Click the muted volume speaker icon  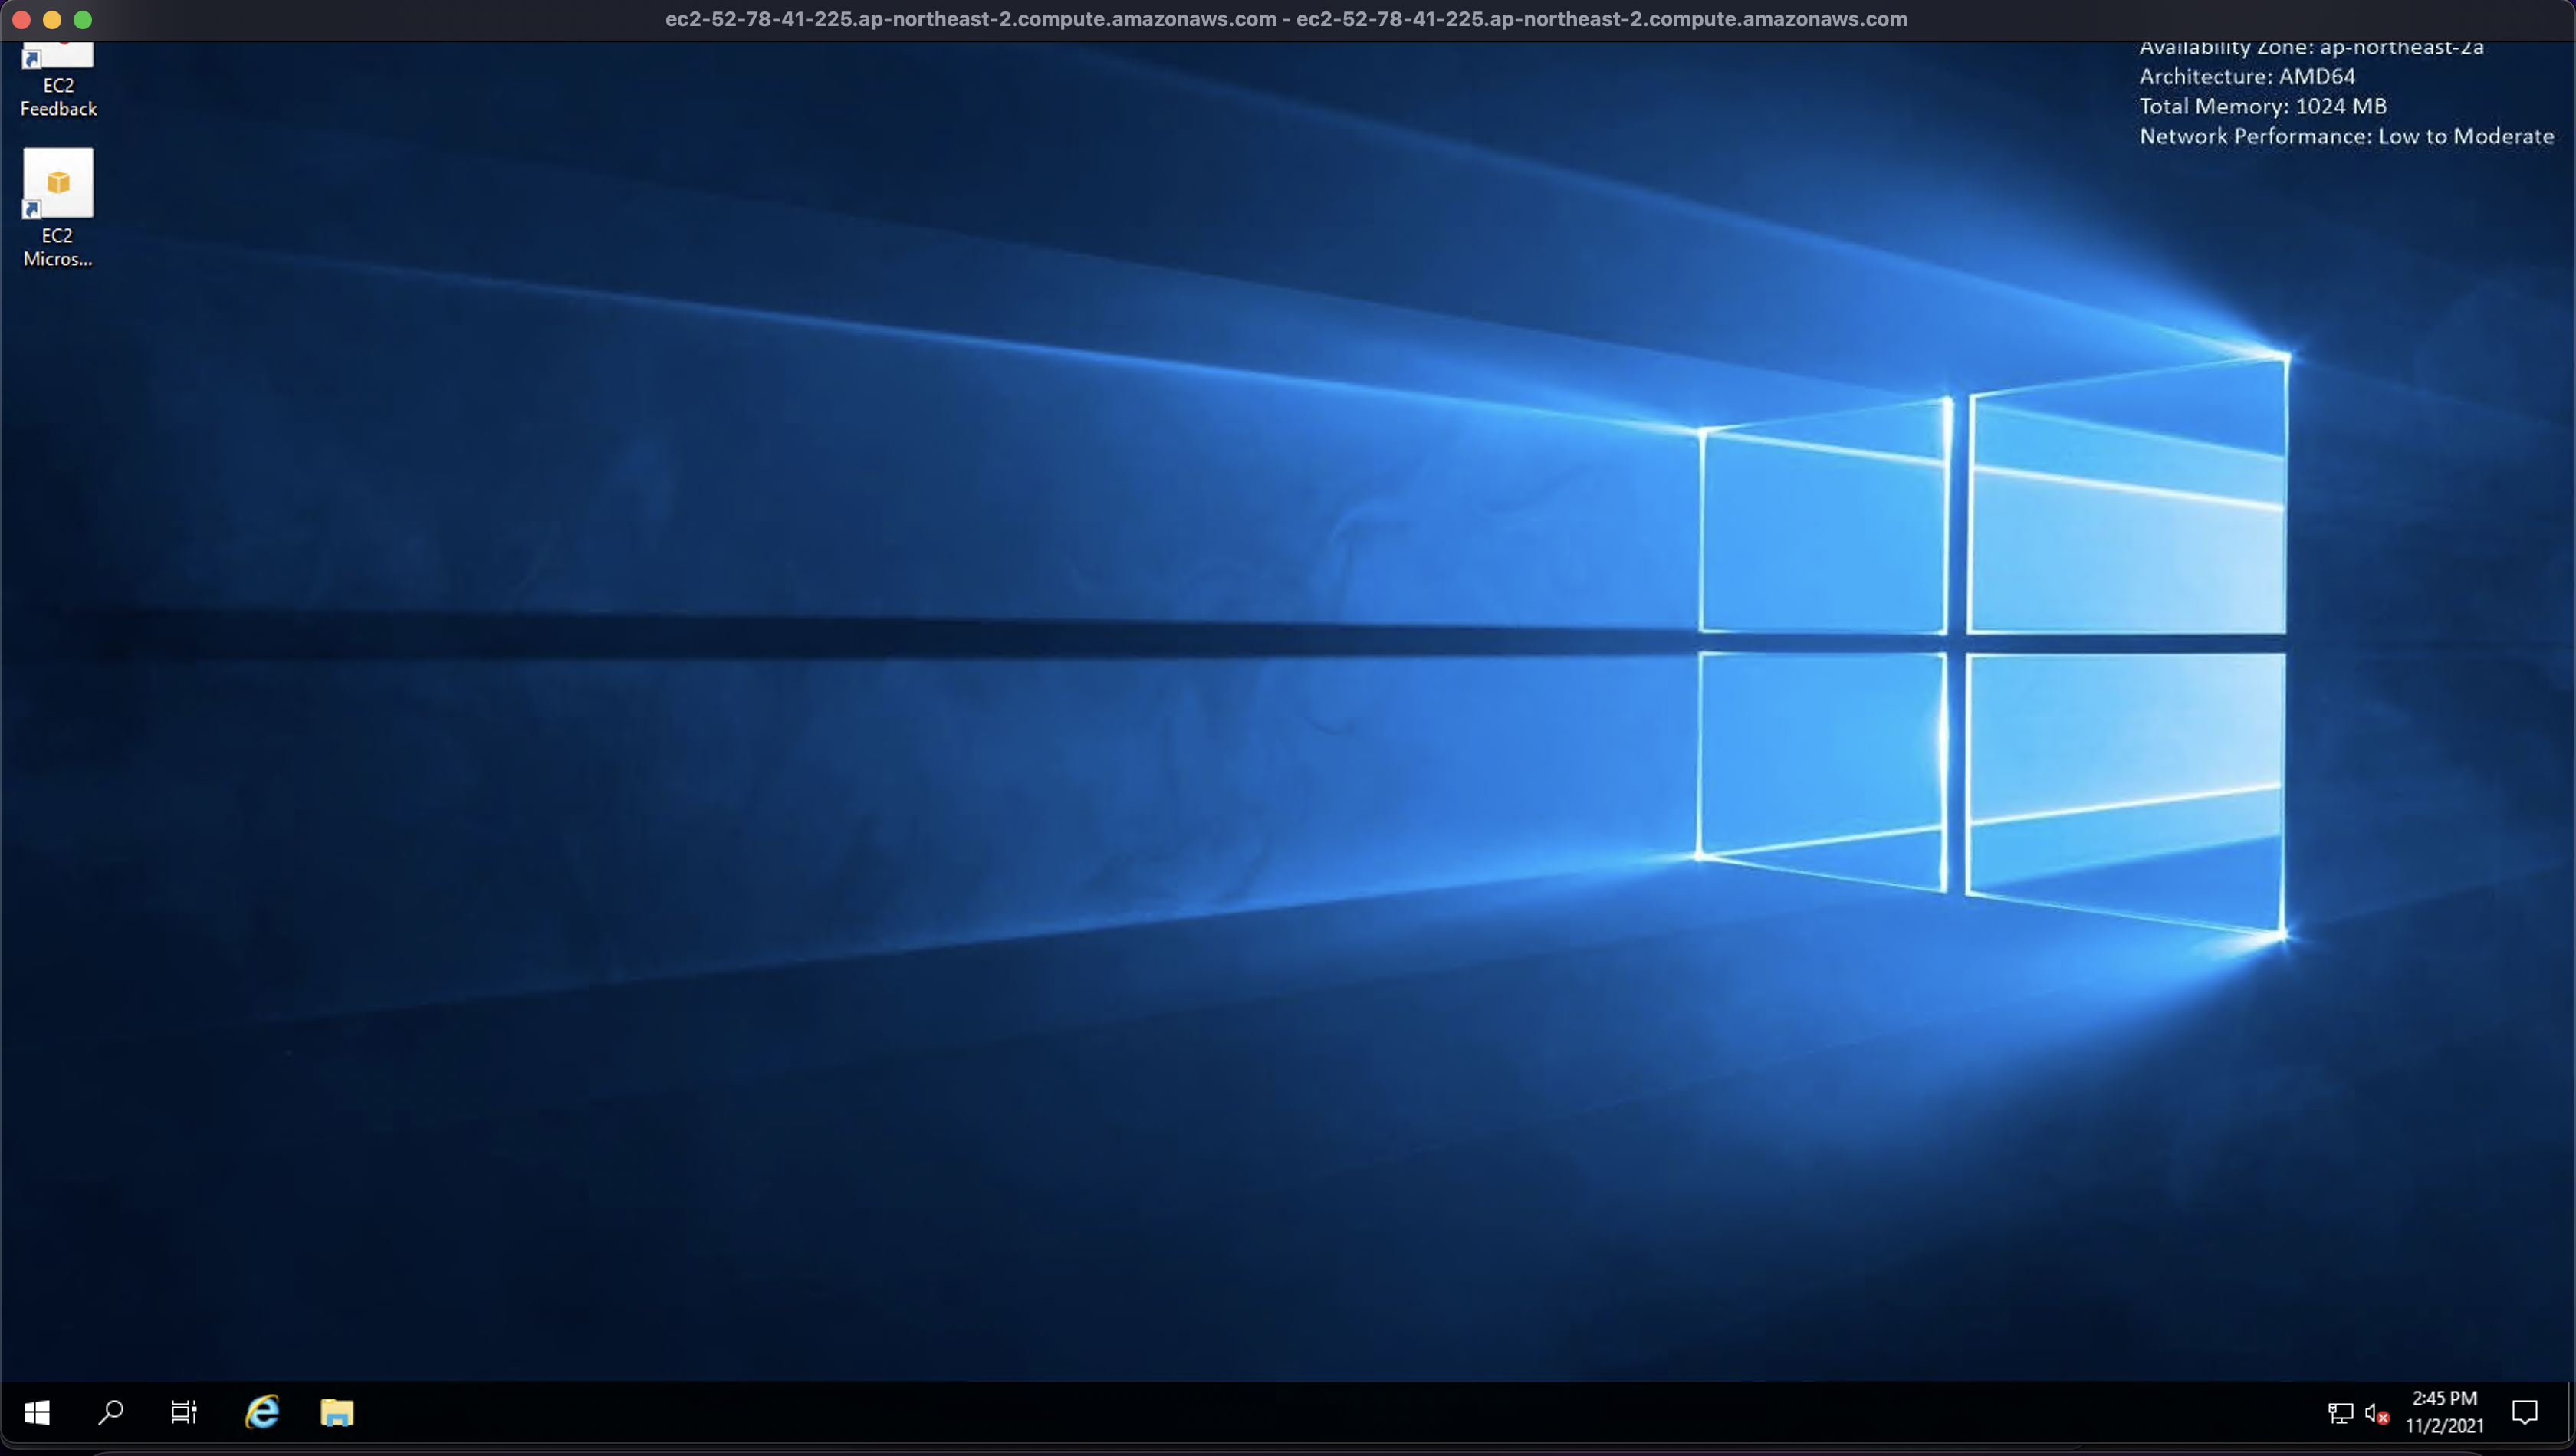pyautogui.click(x=2376, y=1413)
